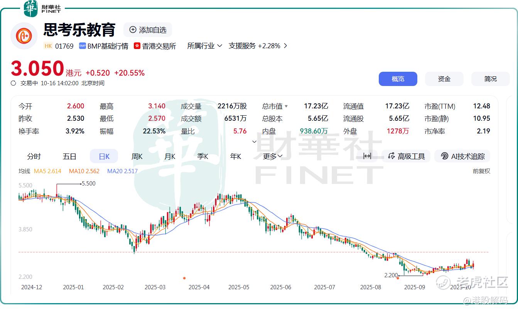Image resolution: width=518 pixels, height=312 pixels.
Task: Click the stock code 01769
Action: point(64,46)
